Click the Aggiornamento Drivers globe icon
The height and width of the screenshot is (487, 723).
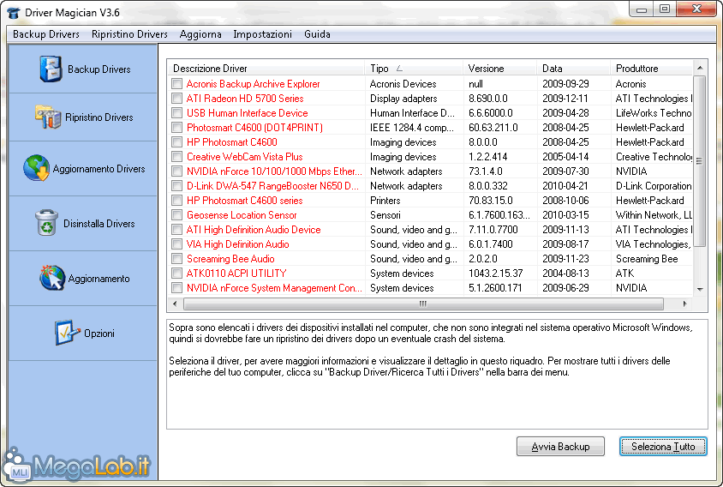point(37,168)
